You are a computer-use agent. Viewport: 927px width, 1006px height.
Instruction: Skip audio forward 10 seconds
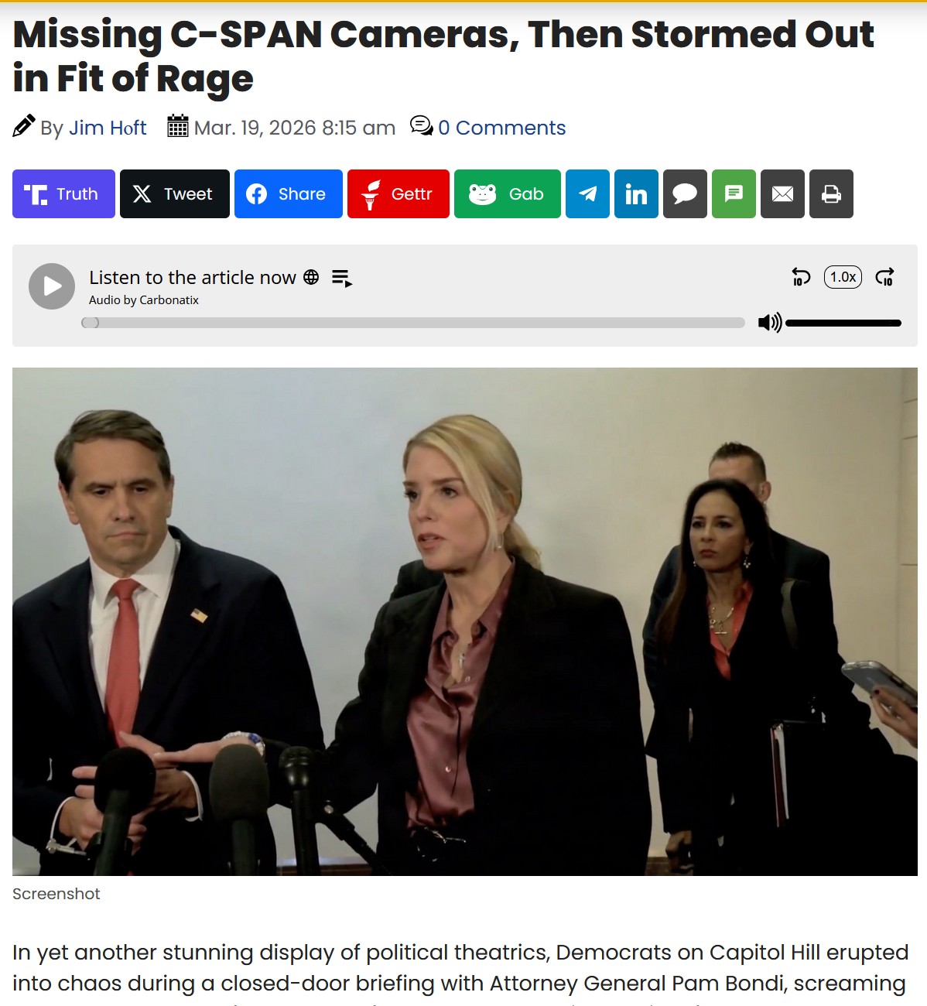click(884, 277)
